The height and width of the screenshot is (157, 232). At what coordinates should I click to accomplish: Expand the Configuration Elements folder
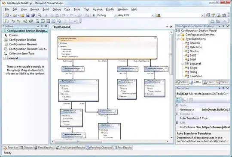(x=178, y=35)
